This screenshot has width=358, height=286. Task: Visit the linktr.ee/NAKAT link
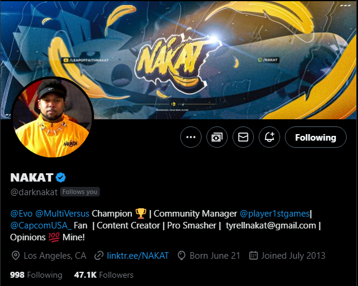pos(138,256)
